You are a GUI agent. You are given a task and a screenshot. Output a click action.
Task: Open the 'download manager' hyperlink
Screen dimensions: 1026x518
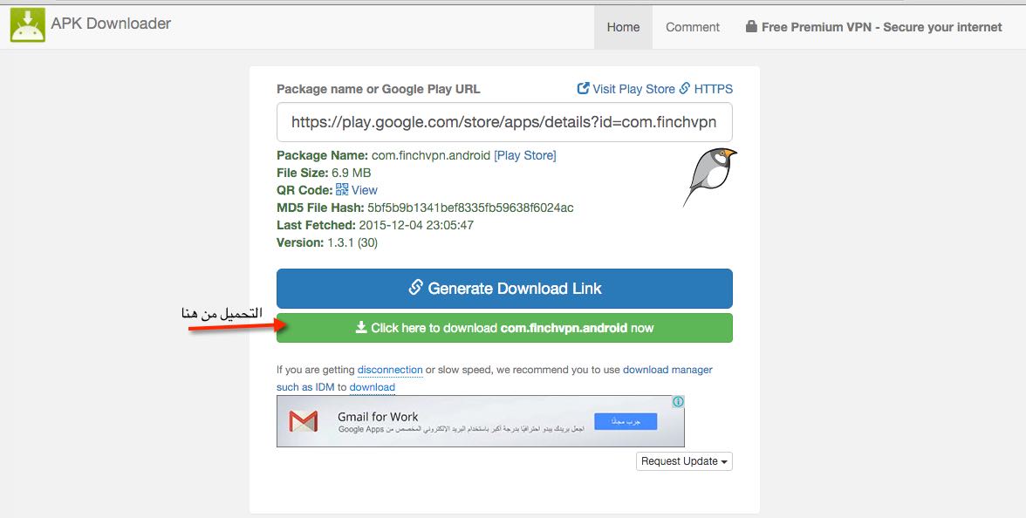pyautogui.click(x=667, y=370)
